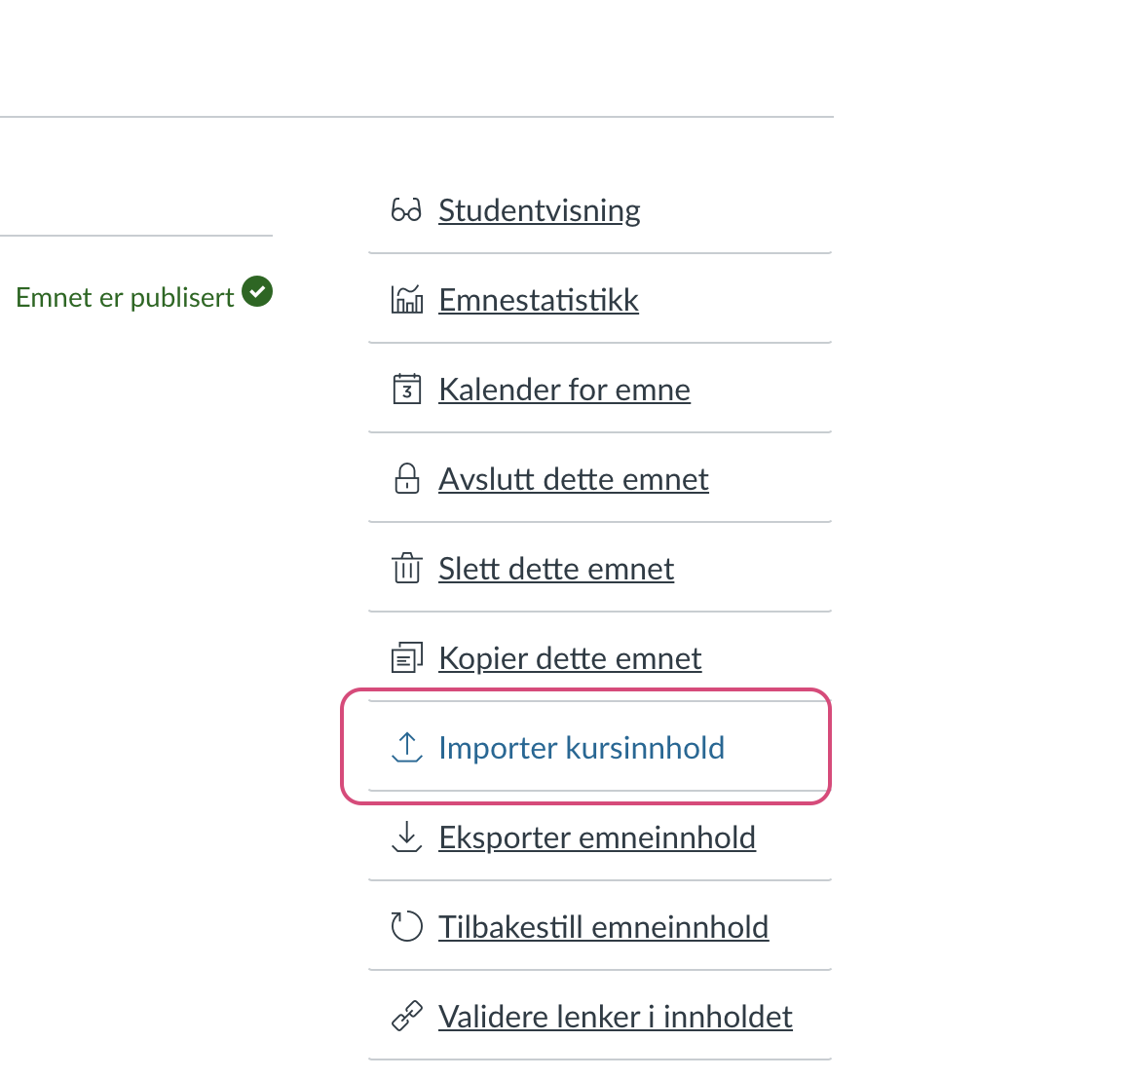Click the circular arrow icon beside Tilbakestill emneinnhold
The height and width of the screenshot is (1078, 1128).
pos(406,927)
